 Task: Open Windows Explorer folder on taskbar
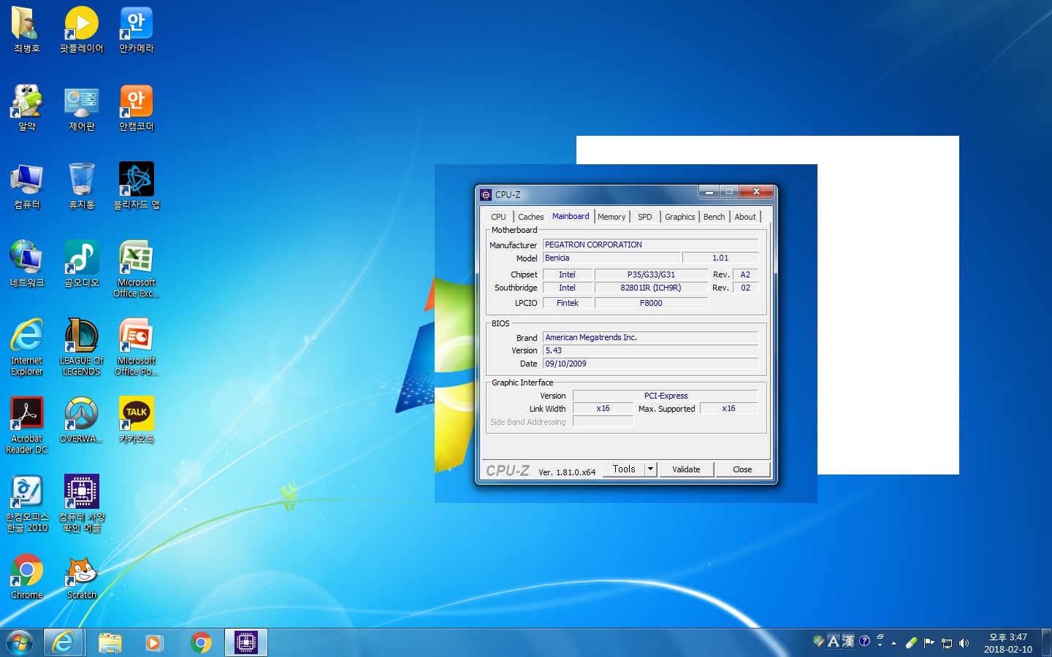tap(110, 642)
